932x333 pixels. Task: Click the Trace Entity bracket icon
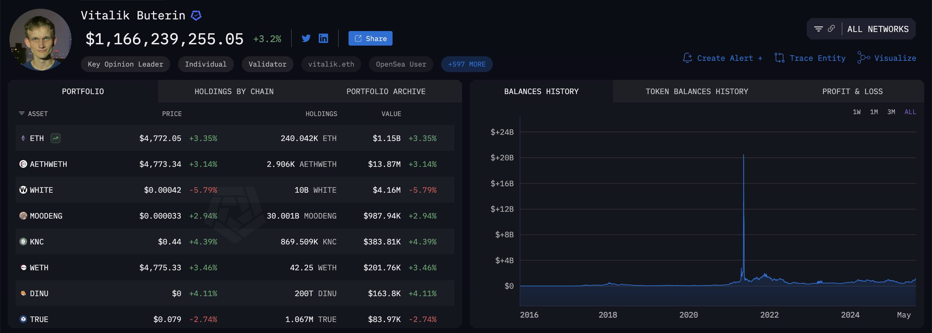(779, 58)
